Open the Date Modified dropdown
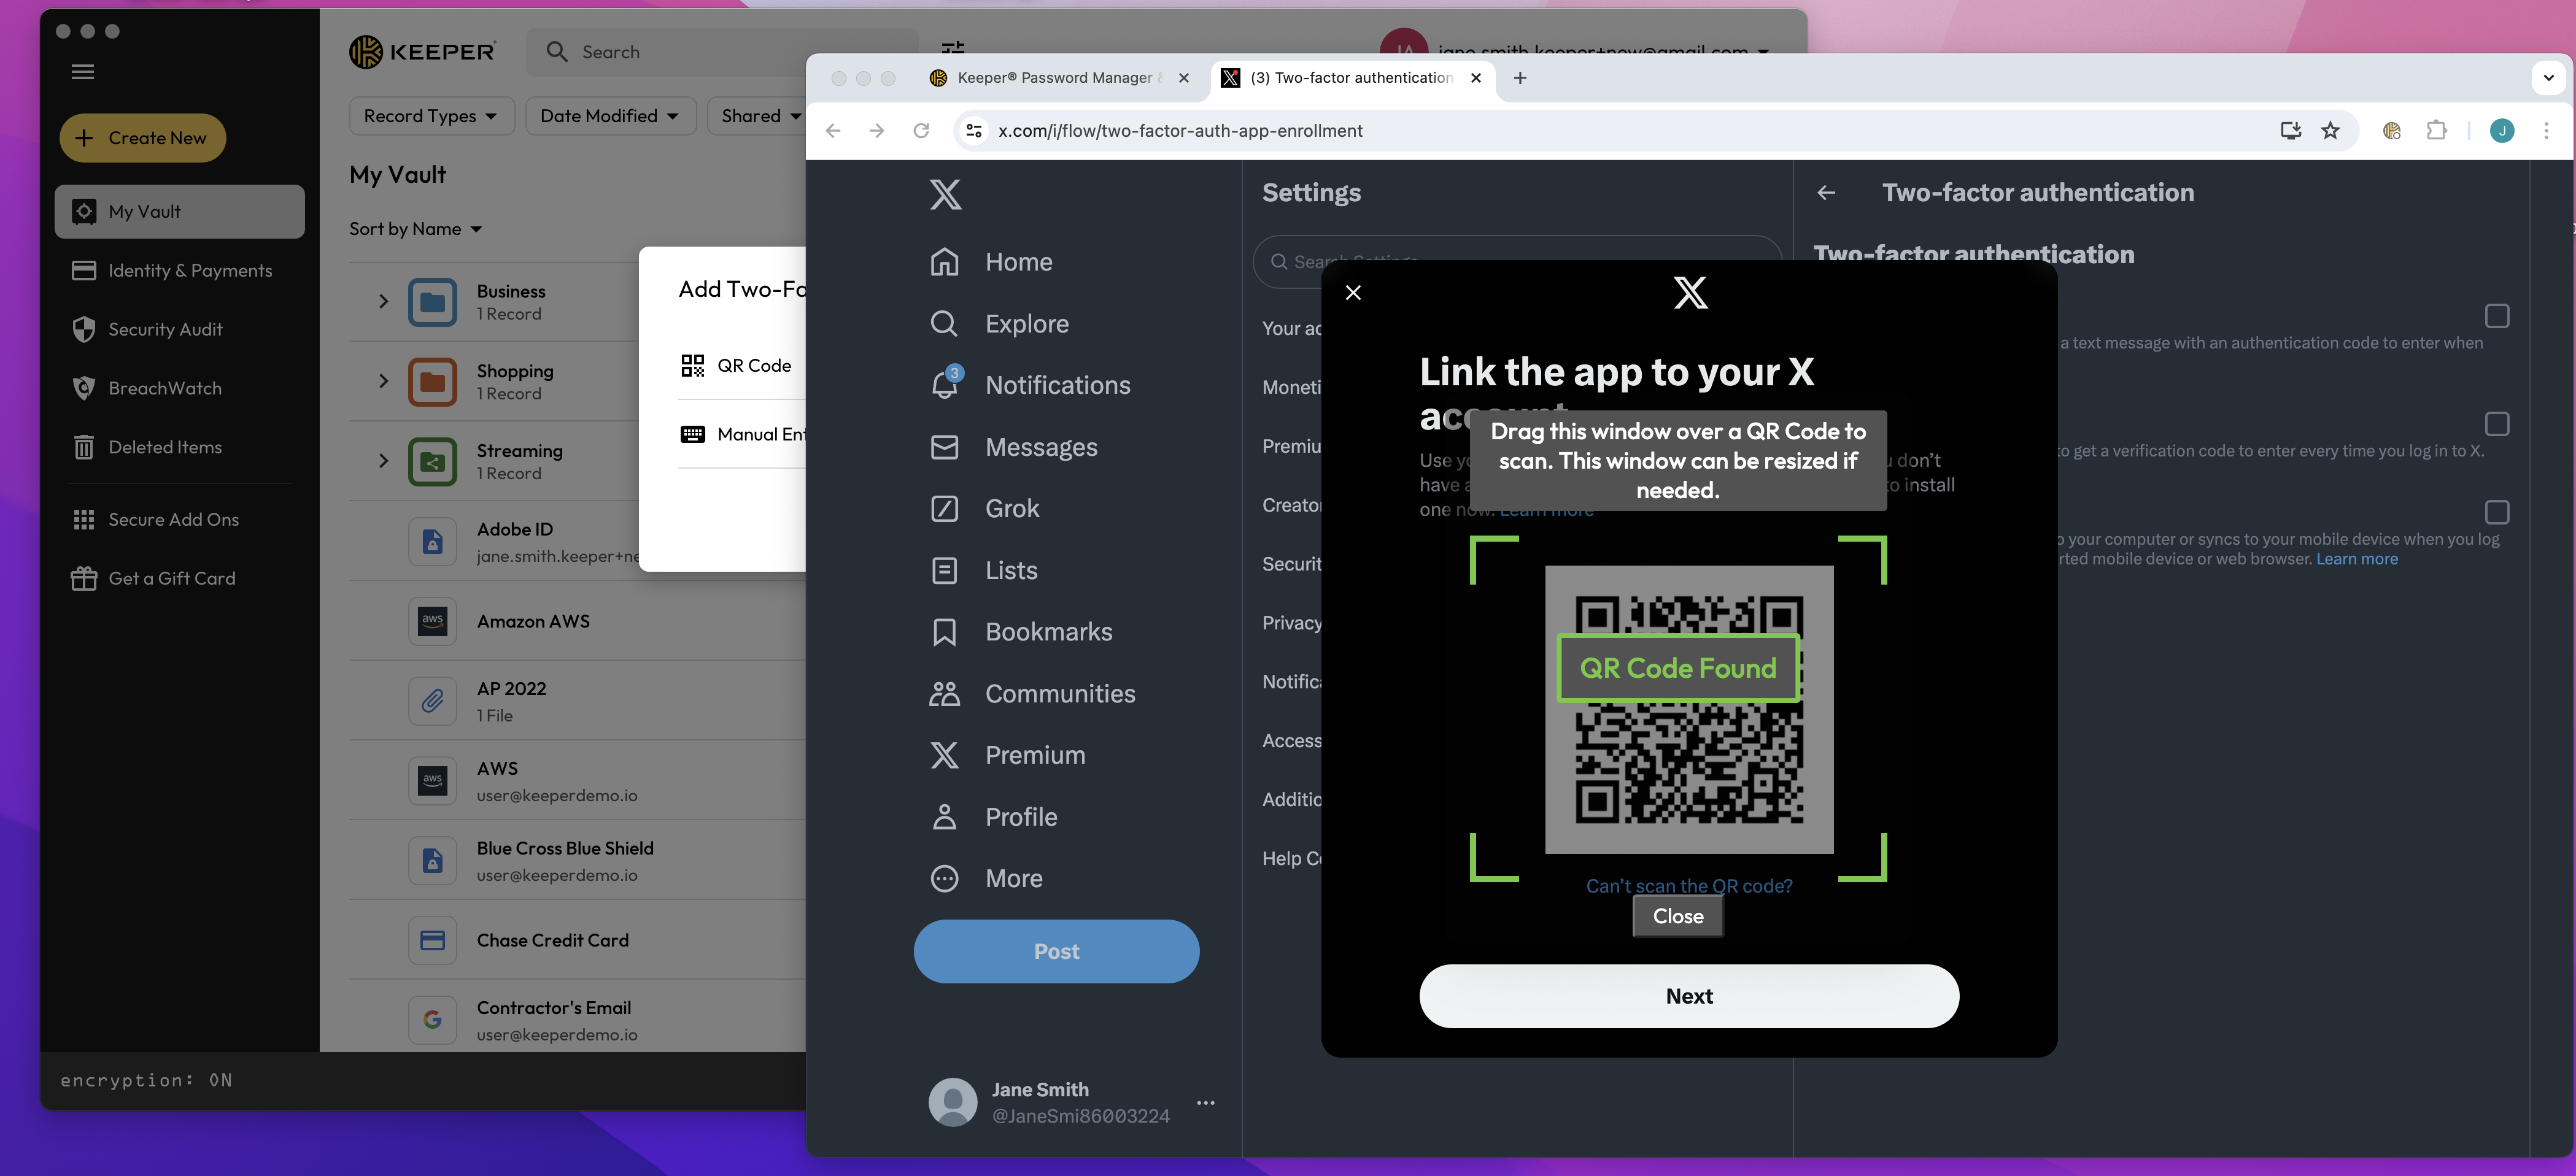Viewport: 2576px width, 1176px height. pyautogui.click(x=608, y=116)
